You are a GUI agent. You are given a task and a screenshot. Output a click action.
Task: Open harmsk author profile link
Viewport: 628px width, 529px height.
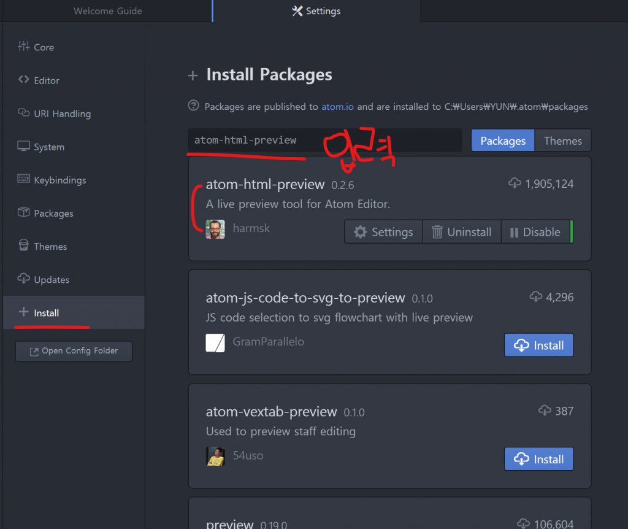pos(251,228)
